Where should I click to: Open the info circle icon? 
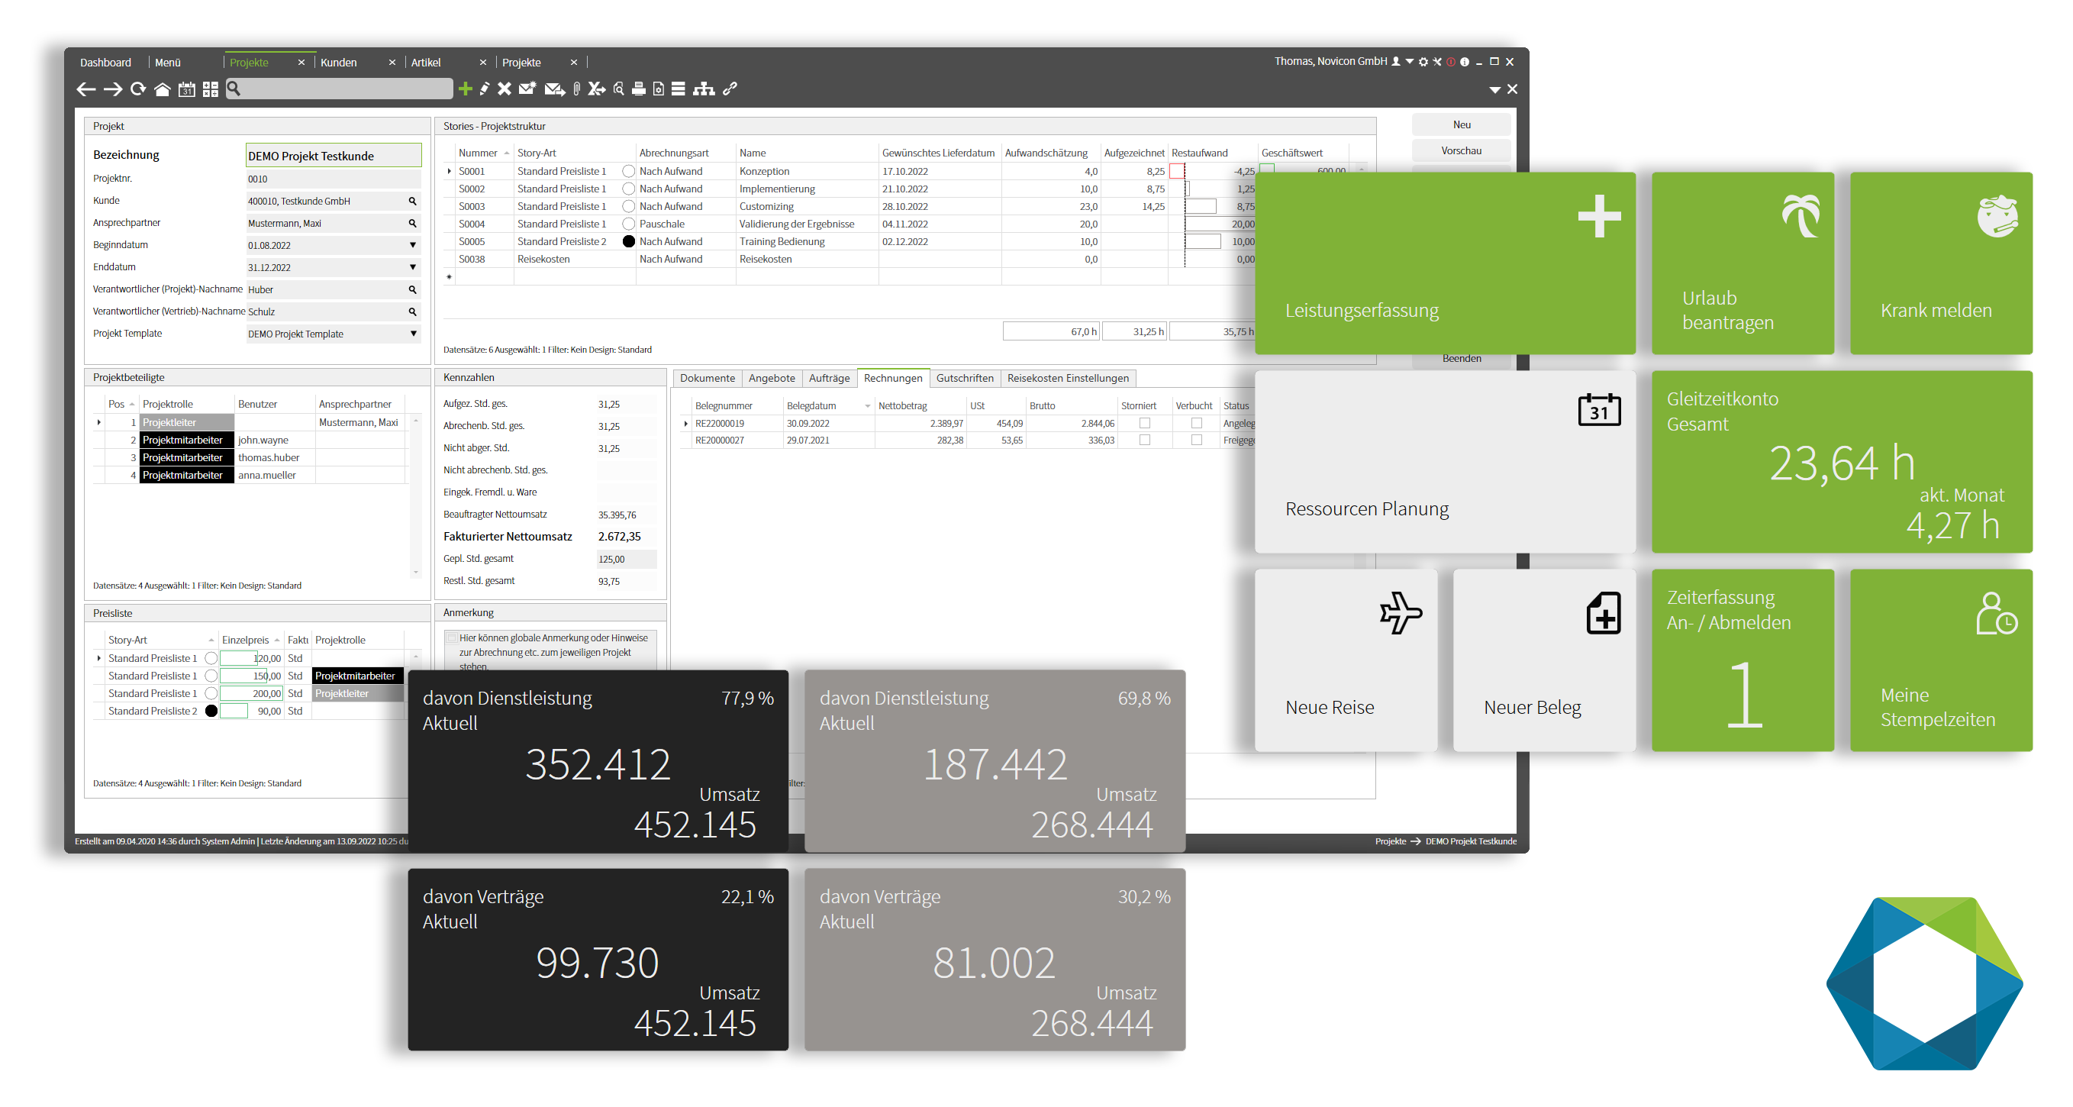click(x=1464, y=61)
